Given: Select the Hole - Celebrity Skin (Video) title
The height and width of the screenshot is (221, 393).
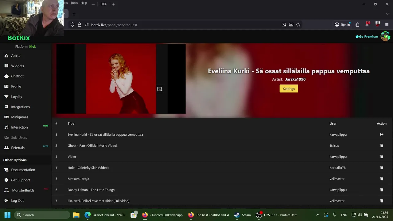Looking at the screenshot, I should point(88,168).
